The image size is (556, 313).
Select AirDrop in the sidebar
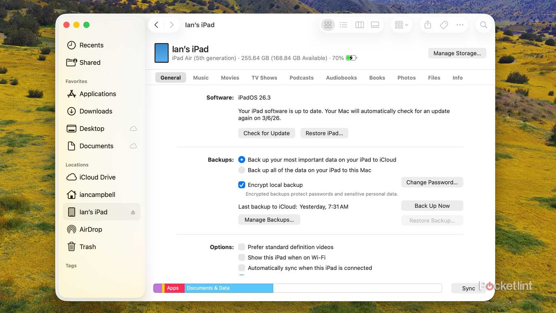(x=91, y=229)
